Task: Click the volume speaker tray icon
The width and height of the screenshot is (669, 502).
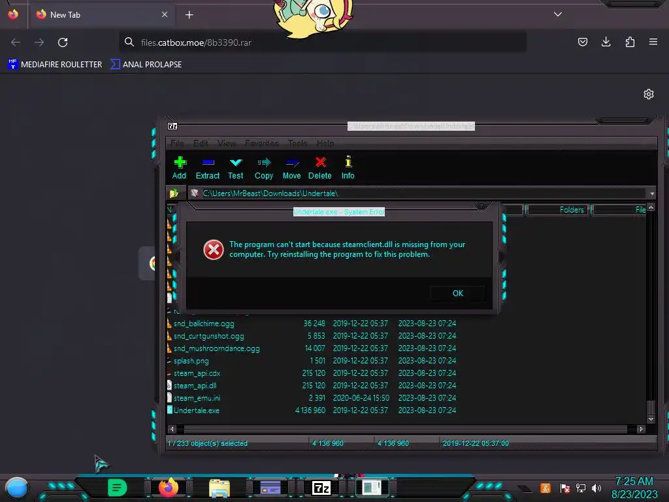Action: [596, 488]
